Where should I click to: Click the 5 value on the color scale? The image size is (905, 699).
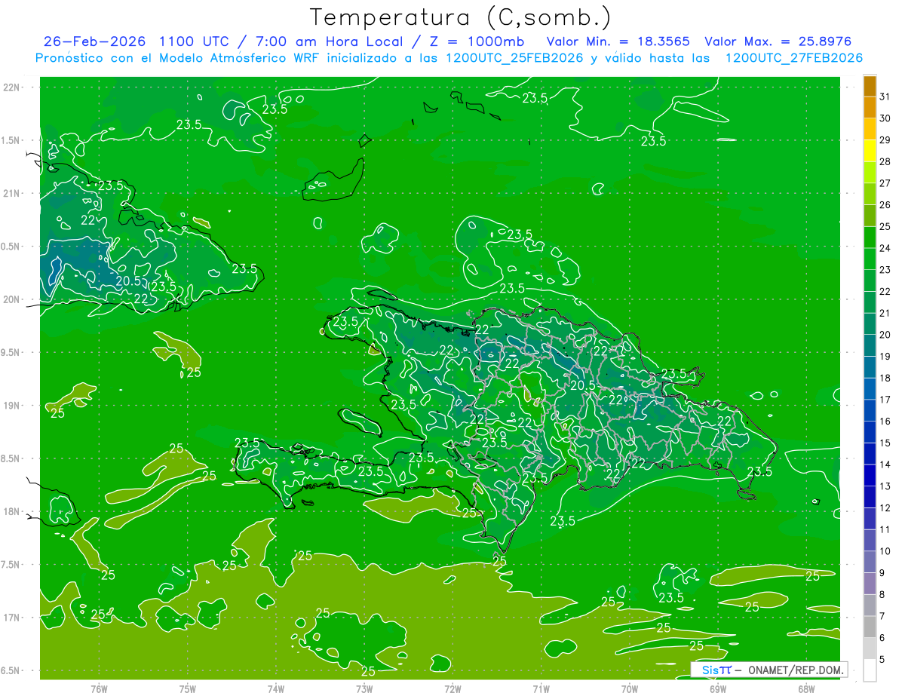(x=882, y=660)
